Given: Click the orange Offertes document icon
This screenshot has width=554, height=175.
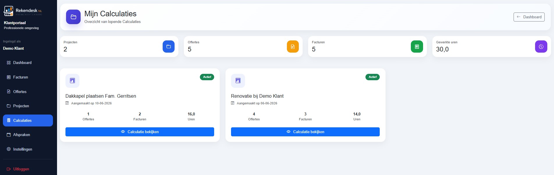Looking at the screenshot, I should point(293,47).
